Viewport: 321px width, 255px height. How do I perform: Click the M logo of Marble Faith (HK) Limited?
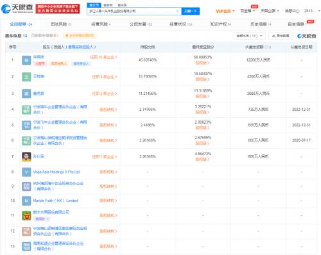[26, 201]
